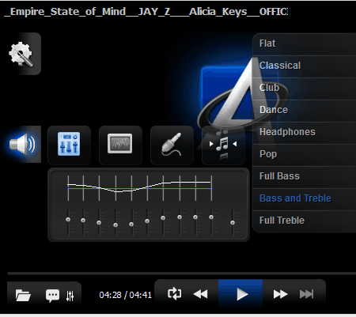Click the playback seek progress bar
Image resolution: width=356 pixels, height=317 pixels.
click(x=182, y=274)
